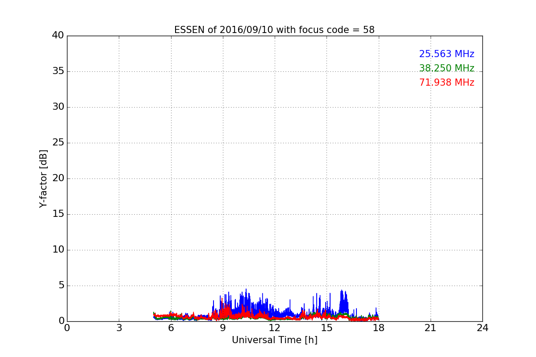Click the plot title 'ESSEN of 2016/09/10'
This screenshot has height=357, width=536.
point(274,30)
